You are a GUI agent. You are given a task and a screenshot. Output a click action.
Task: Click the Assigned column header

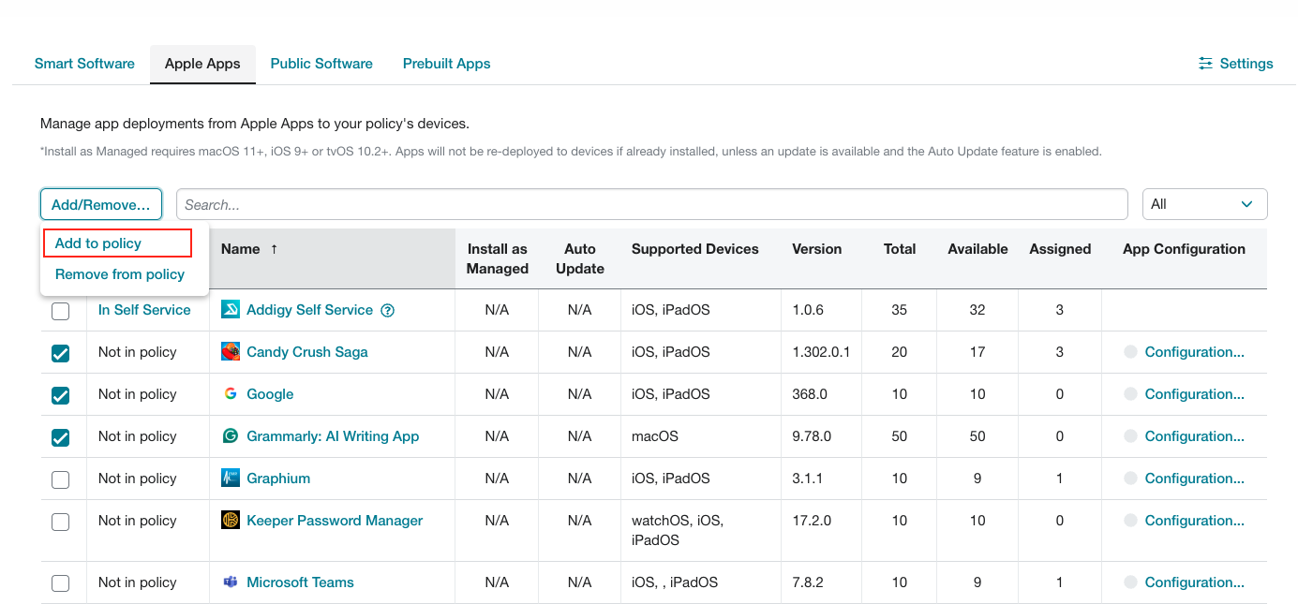[x=1060, y=249]
